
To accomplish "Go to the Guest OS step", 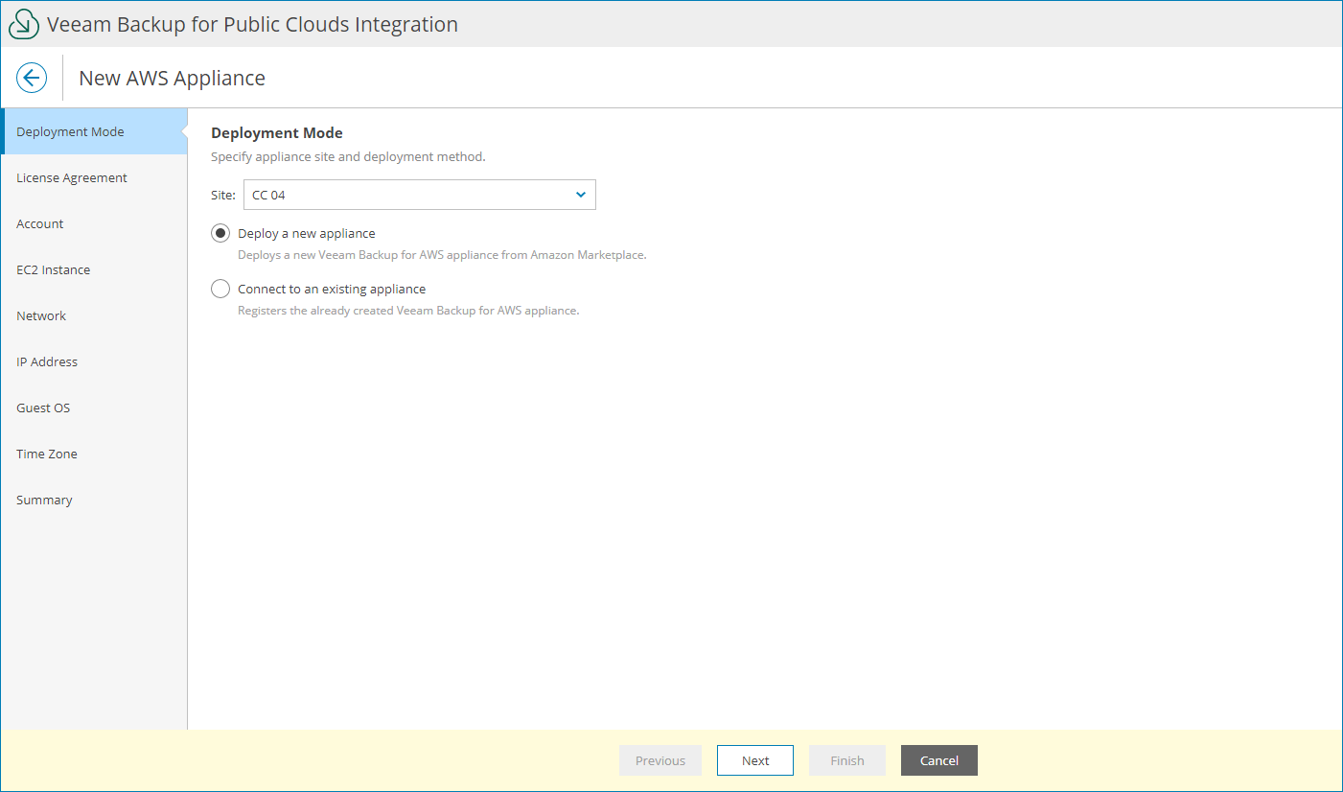I will point(42,408).
